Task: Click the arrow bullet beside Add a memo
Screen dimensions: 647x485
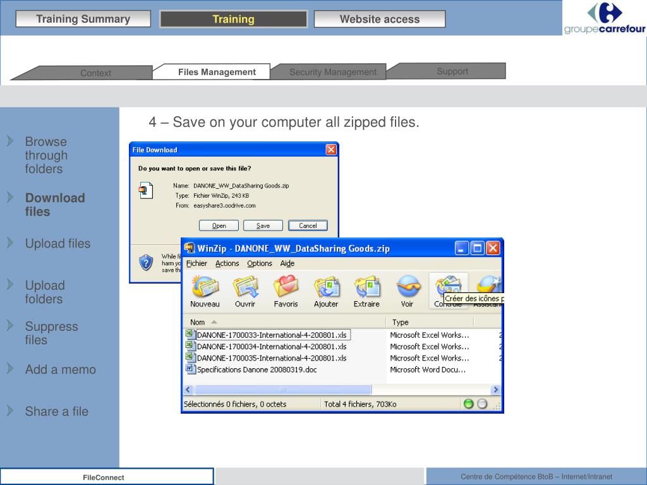Action: coord(10,368)
